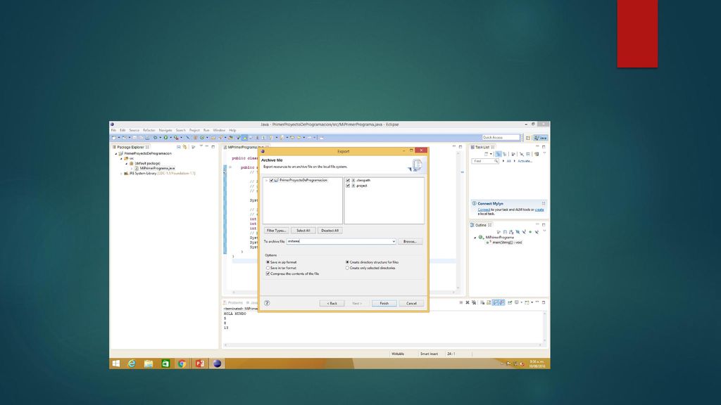Open the Refactor menu
Image resolution: width=721 pixels, height=405 pixels.
point(149,130)
